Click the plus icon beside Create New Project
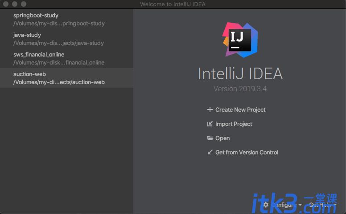The height and width of the screenshot is (214, 346). click(x=210, y=109)
